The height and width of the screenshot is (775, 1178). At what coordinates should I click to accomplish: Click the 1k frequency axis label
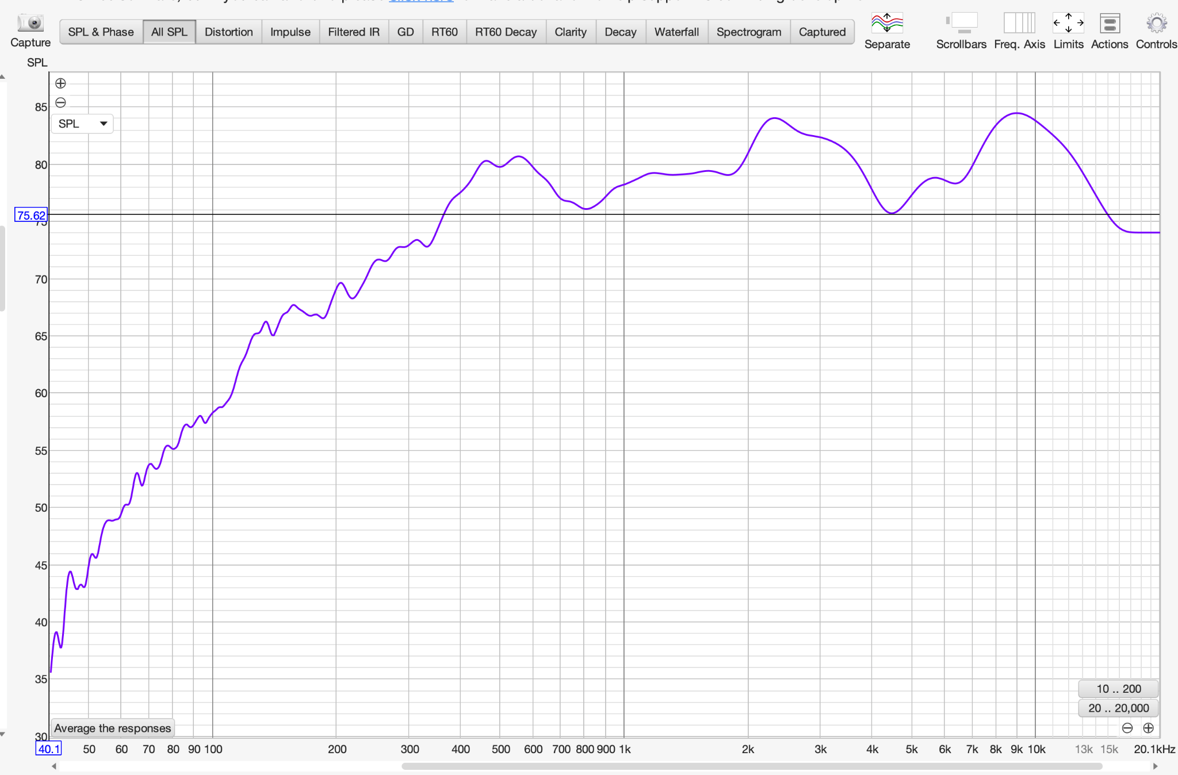pos(625,749)
